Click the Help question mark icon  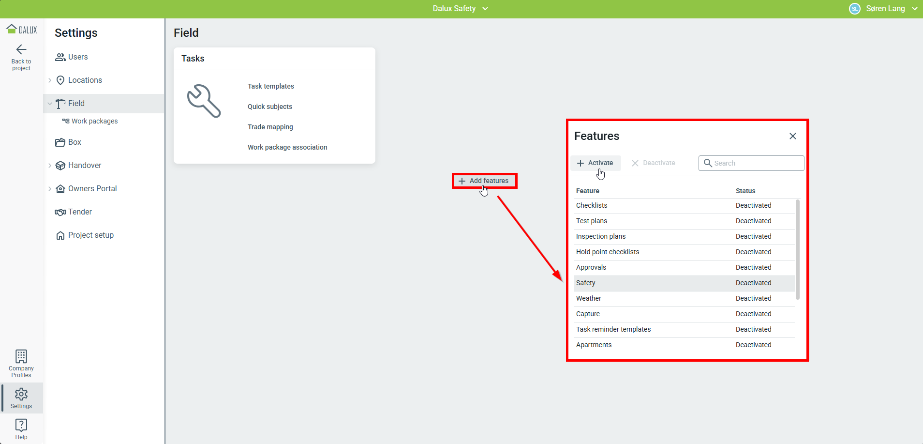click(21, 425)
